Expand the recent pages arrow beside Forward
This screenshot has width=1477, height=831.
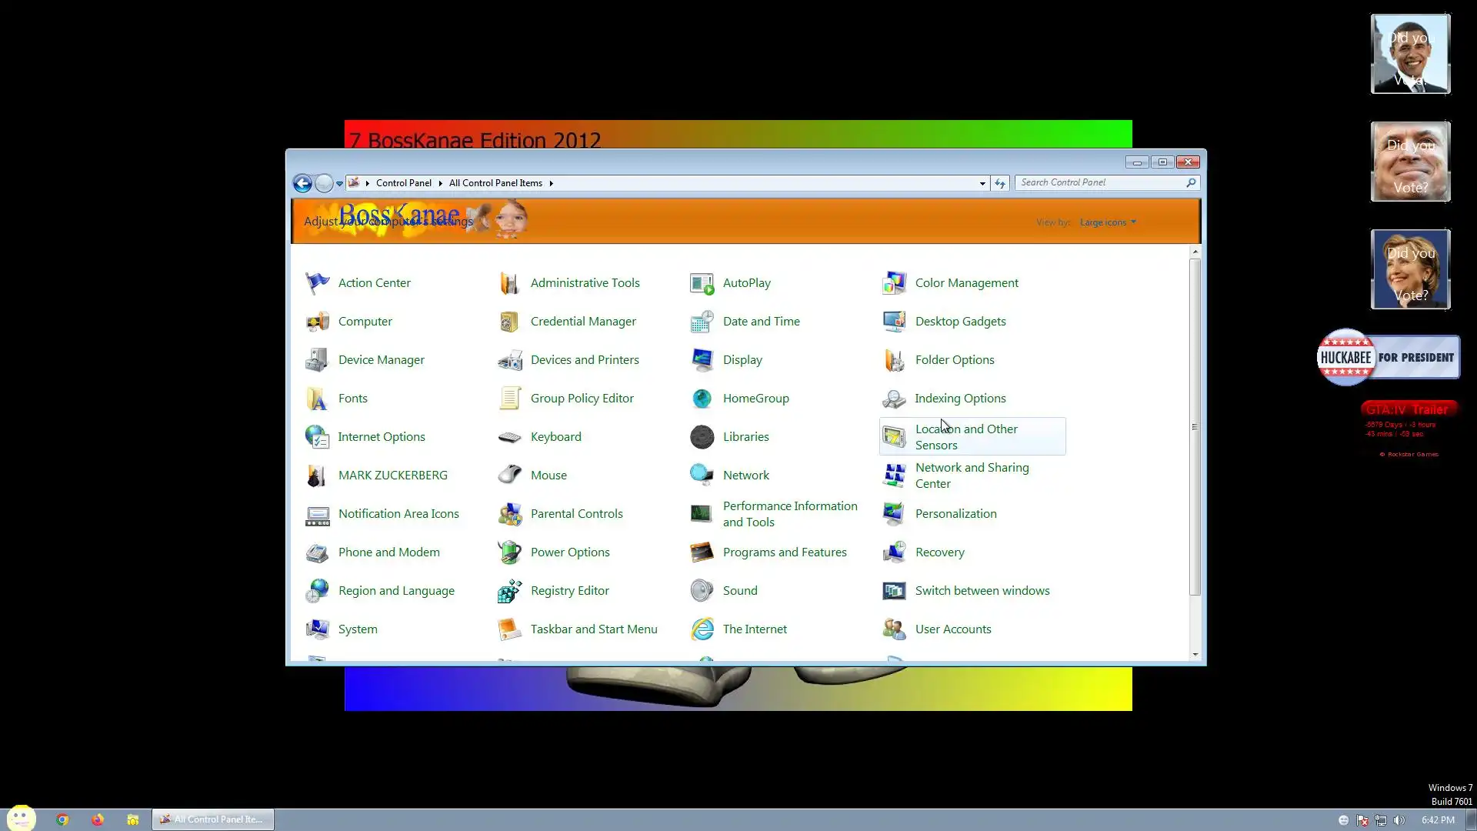click(339, 183)
